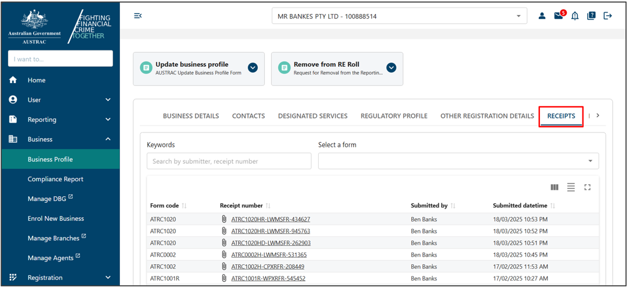Click the Home icon in the sidebar
The width and height of the screenshot is (629, 291).
point(13,80)
